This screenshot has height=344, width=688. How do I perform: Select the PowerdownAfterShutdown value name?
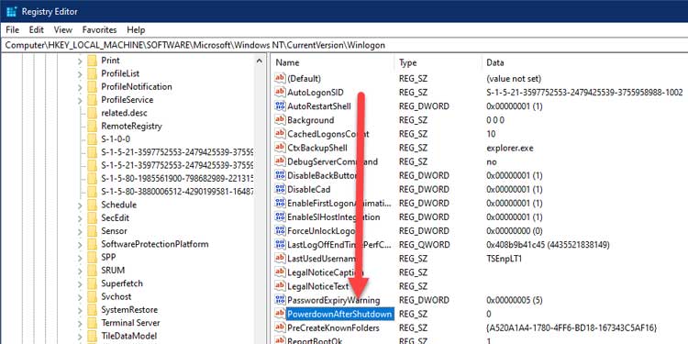(339, 314)
